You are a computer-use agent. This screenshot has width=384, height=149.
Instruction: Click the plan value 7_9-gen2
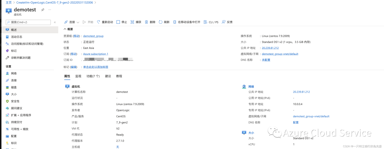coord(122,122)
